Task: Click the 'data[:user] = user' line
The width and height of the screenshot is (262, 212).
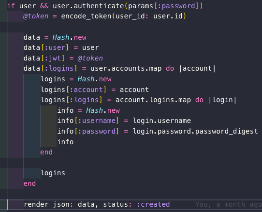Action: tap(61, 48)
